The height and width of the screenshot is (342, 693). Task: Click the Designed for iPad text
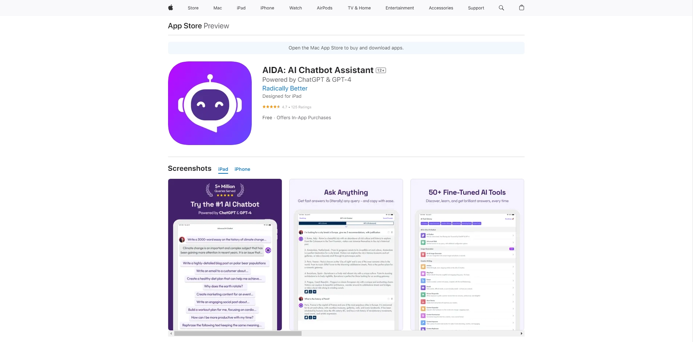(282, 96)
